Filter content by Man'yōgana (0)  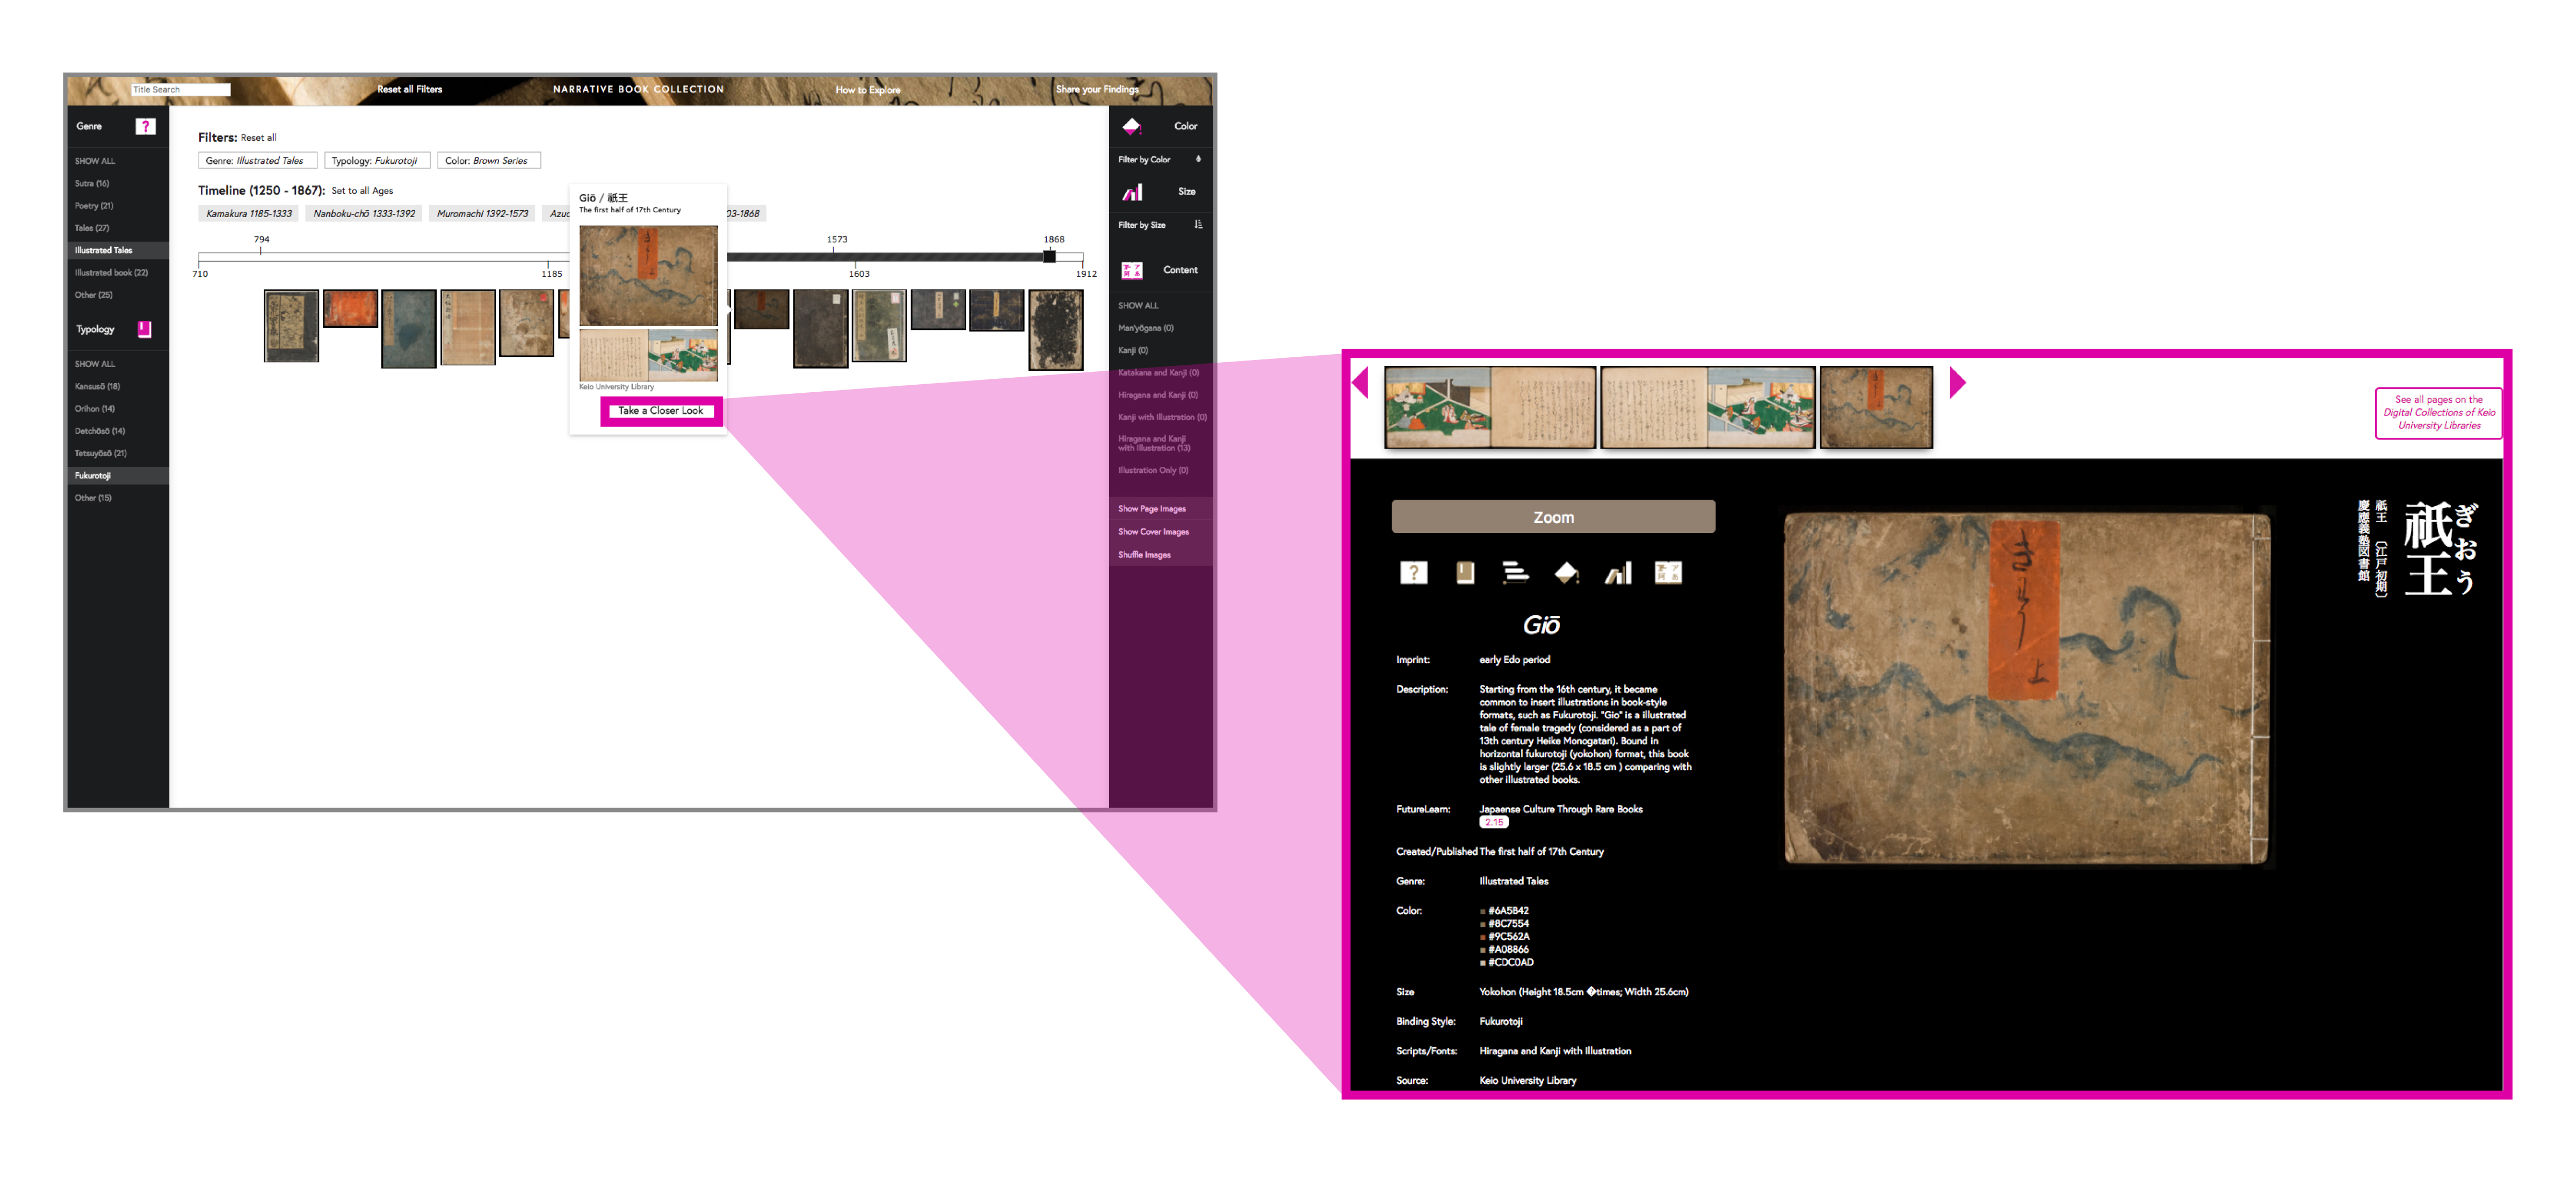click(1146, 328)
